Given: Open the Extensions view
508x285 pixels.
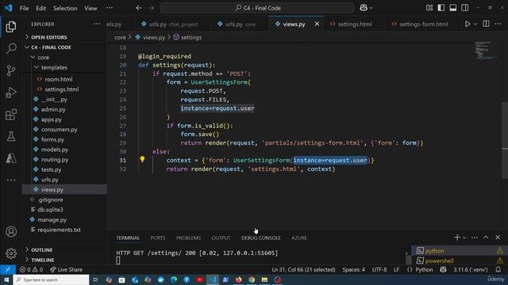Looking at the screenshot, I should pyautogui.click(x=11, y=114).
